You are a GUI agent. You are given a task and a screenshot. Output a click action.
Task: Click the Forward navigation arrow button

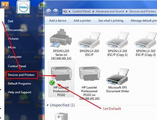pos(55,12)
